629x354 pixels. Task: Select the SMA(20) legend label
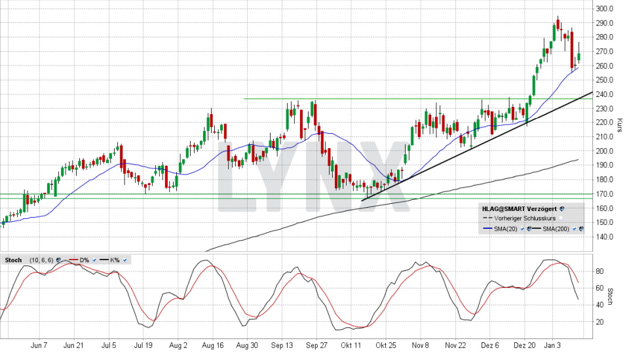[x=506, y=229]
